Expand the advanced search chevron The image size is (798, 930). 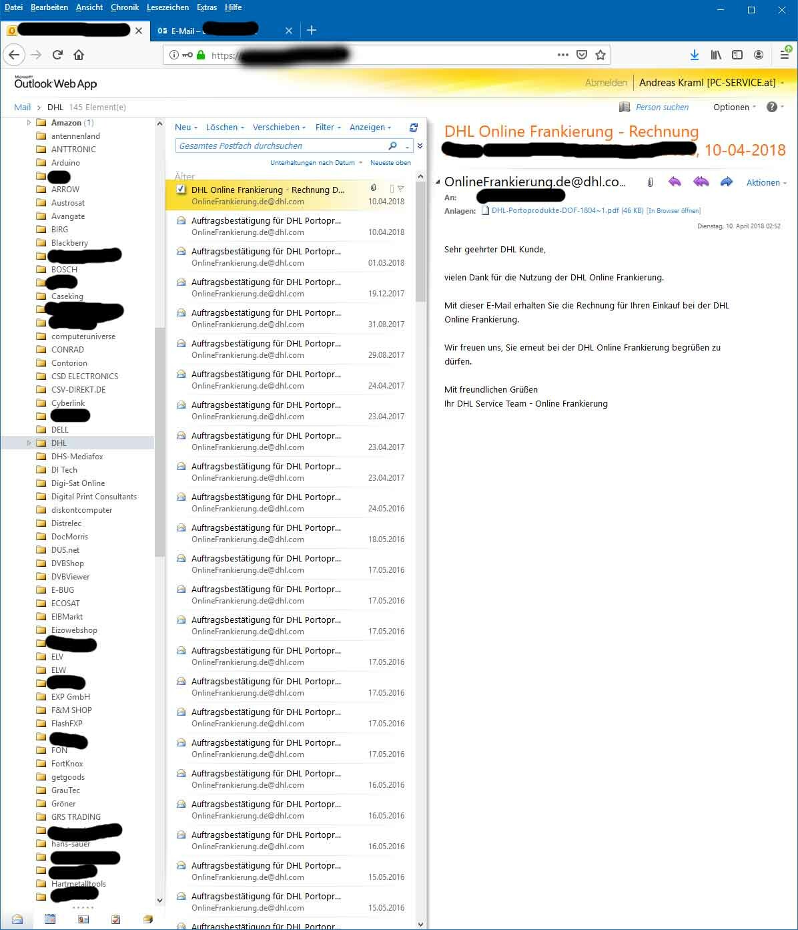(420, 146)
